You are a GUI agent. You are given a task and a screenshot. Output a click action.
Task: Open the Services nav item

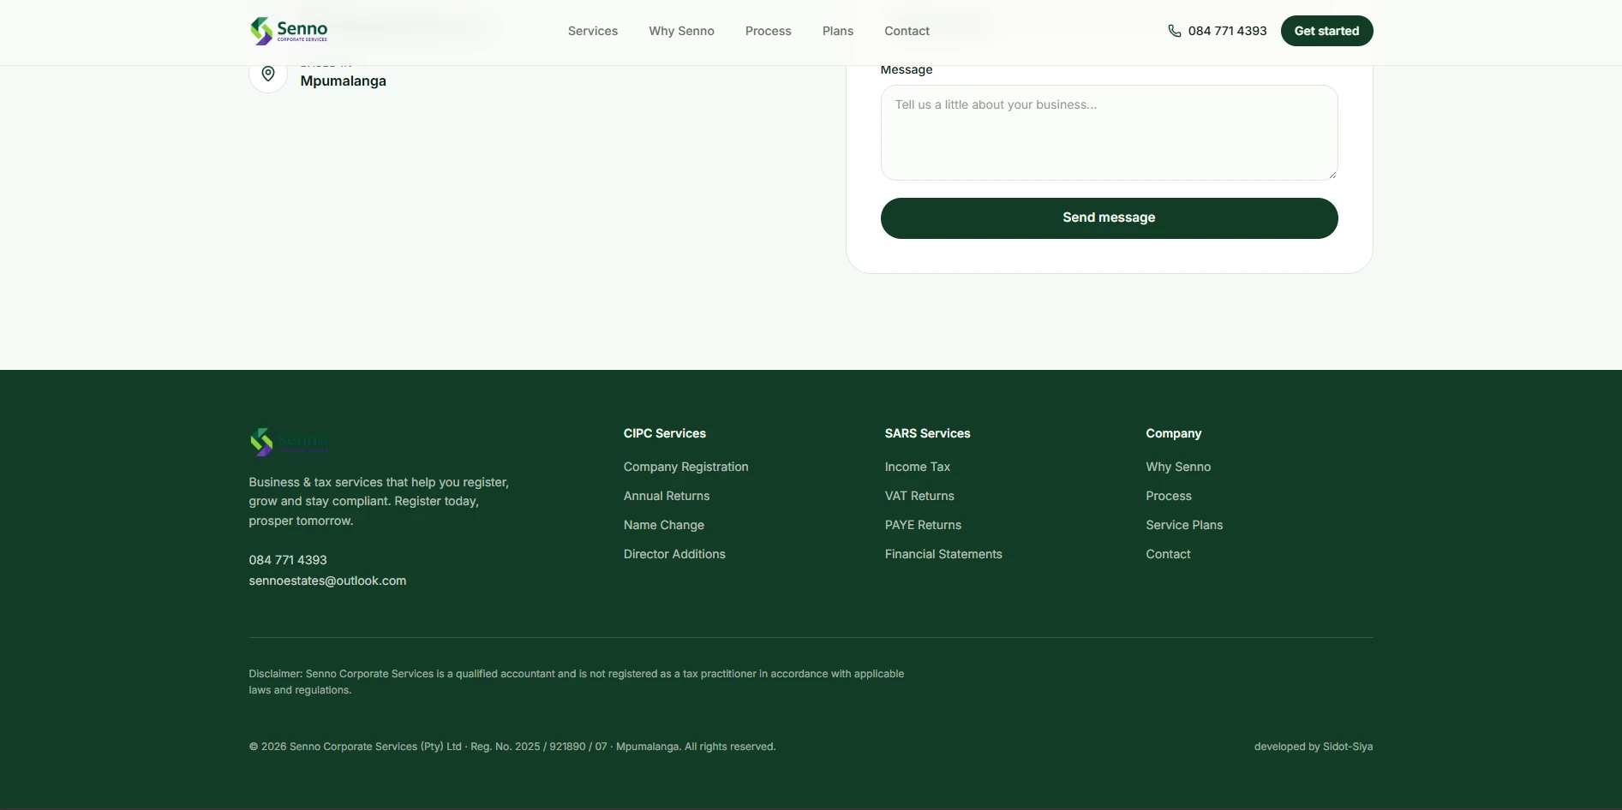pos(593,31)
